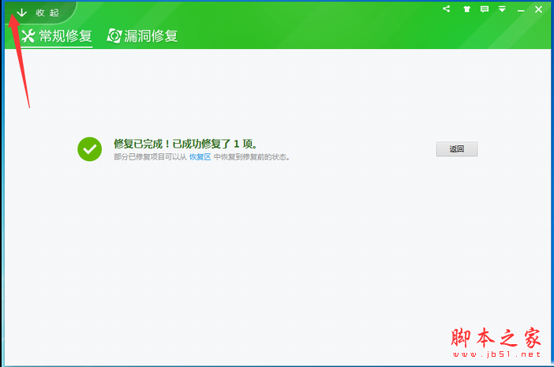Click the down arrow beside 收起
The image size is (554, 367).
[22, 13]
